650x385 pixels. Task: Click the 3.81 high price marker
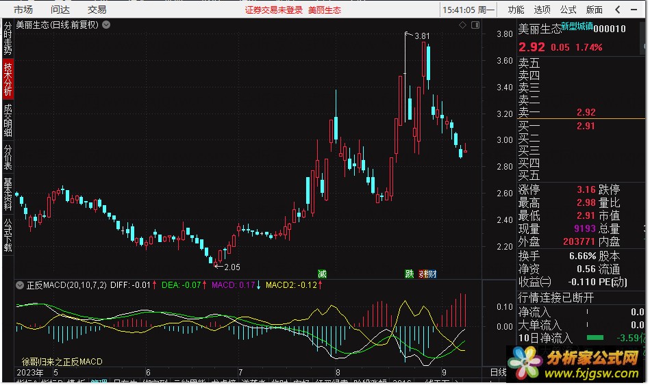pos(422,36)
